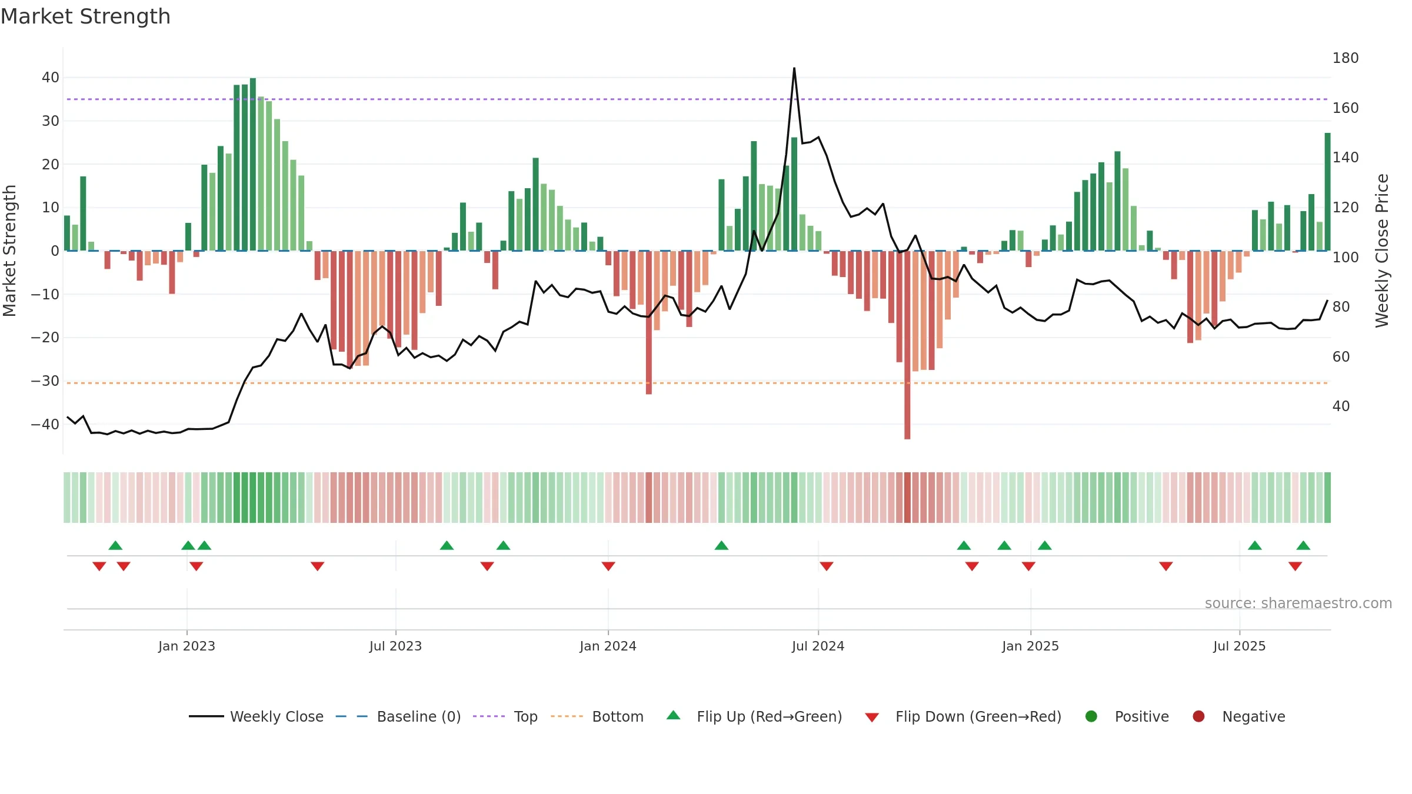Click the source: sharemaestro.com text

point(1298,603)
